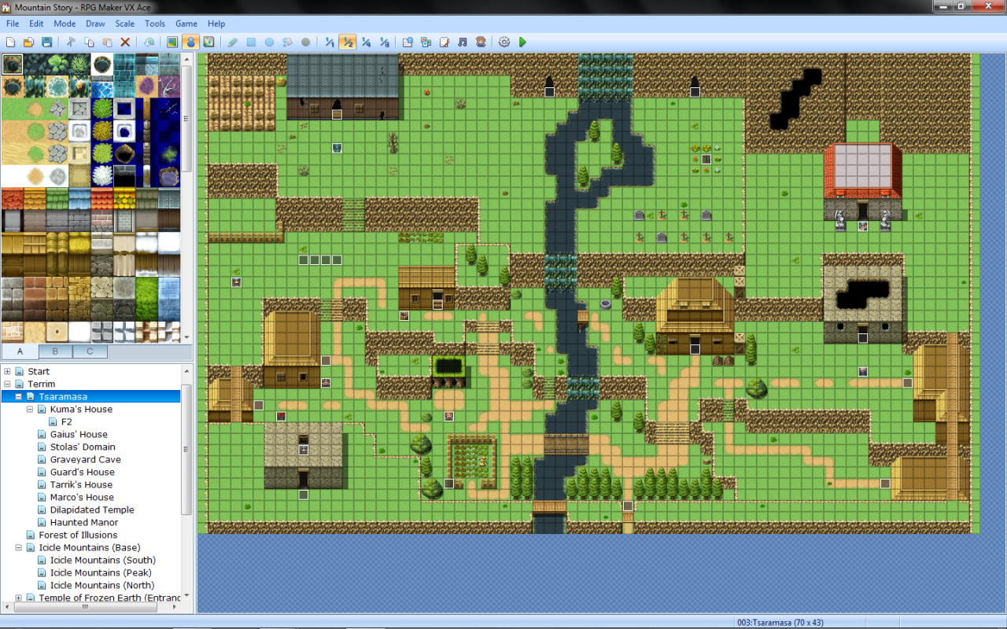The image size is (1007, 629).
Task: Collapse the Tsaramasa map node
Action: (x=19, y=396)
